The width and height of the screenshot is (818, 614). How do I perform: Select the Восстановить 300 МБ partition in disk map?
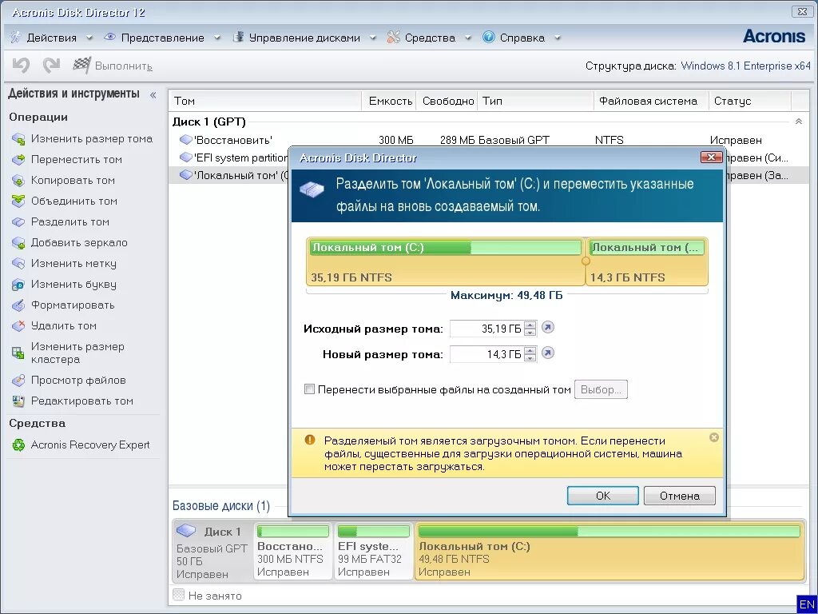point(292,551)
